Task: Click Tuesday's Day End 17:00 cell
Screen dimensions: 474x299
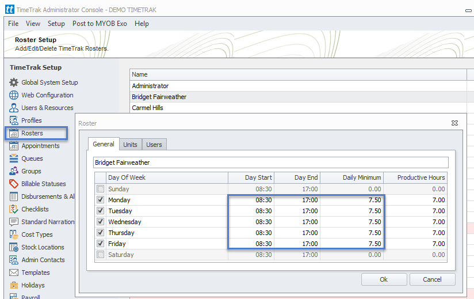Action: [x=297, y=211]
